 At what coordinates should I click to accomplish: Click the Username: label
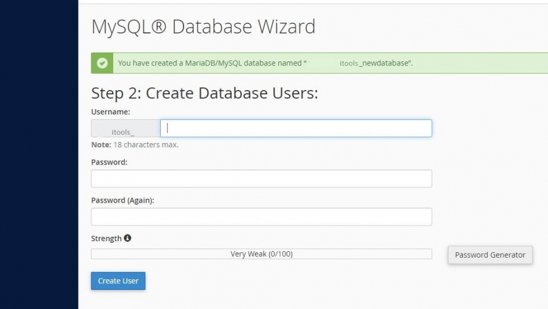pos(110,112)
